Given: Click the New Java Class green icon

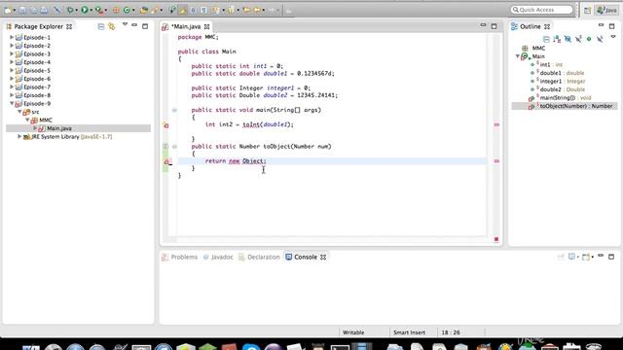Looking at the screenshot, I should [x=127, y=10].
